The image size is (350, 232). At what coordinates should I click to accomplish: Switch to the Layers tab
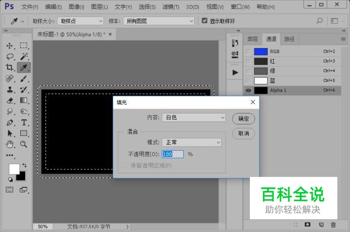pyautogui.click(x=252, y=39)
